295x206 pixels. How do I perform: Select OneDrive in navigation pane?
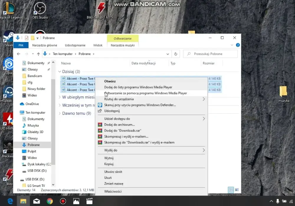[x=32, y=104]
